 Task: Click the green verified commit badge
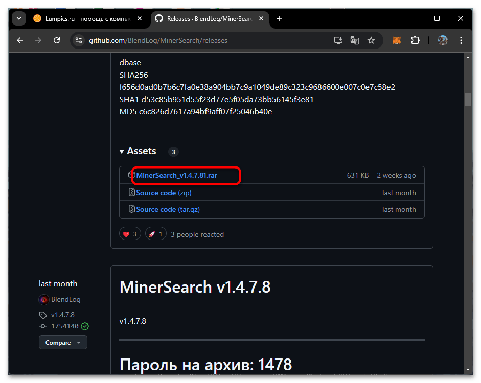85,326
